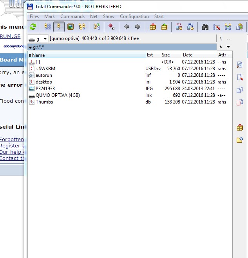This screenshot has width=248, height=258.
Task: Open the Net menu
Action: click(x=94, y=16)
